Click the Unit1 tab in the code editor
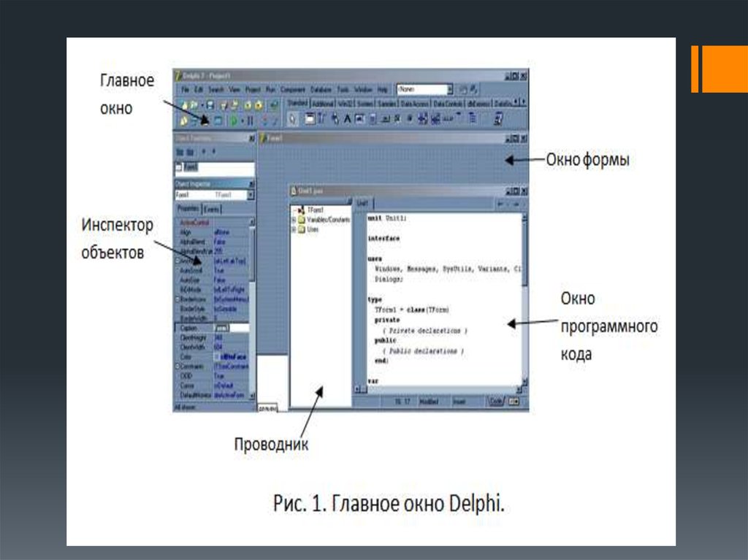The height and width of the screenshot is (560, 748). tap(363, 204)
